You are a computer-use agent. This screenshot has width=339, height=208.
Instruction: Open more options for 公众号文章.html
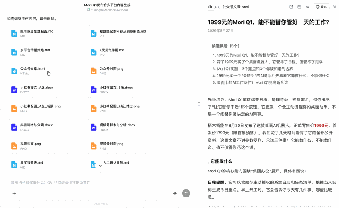[77, 71]
